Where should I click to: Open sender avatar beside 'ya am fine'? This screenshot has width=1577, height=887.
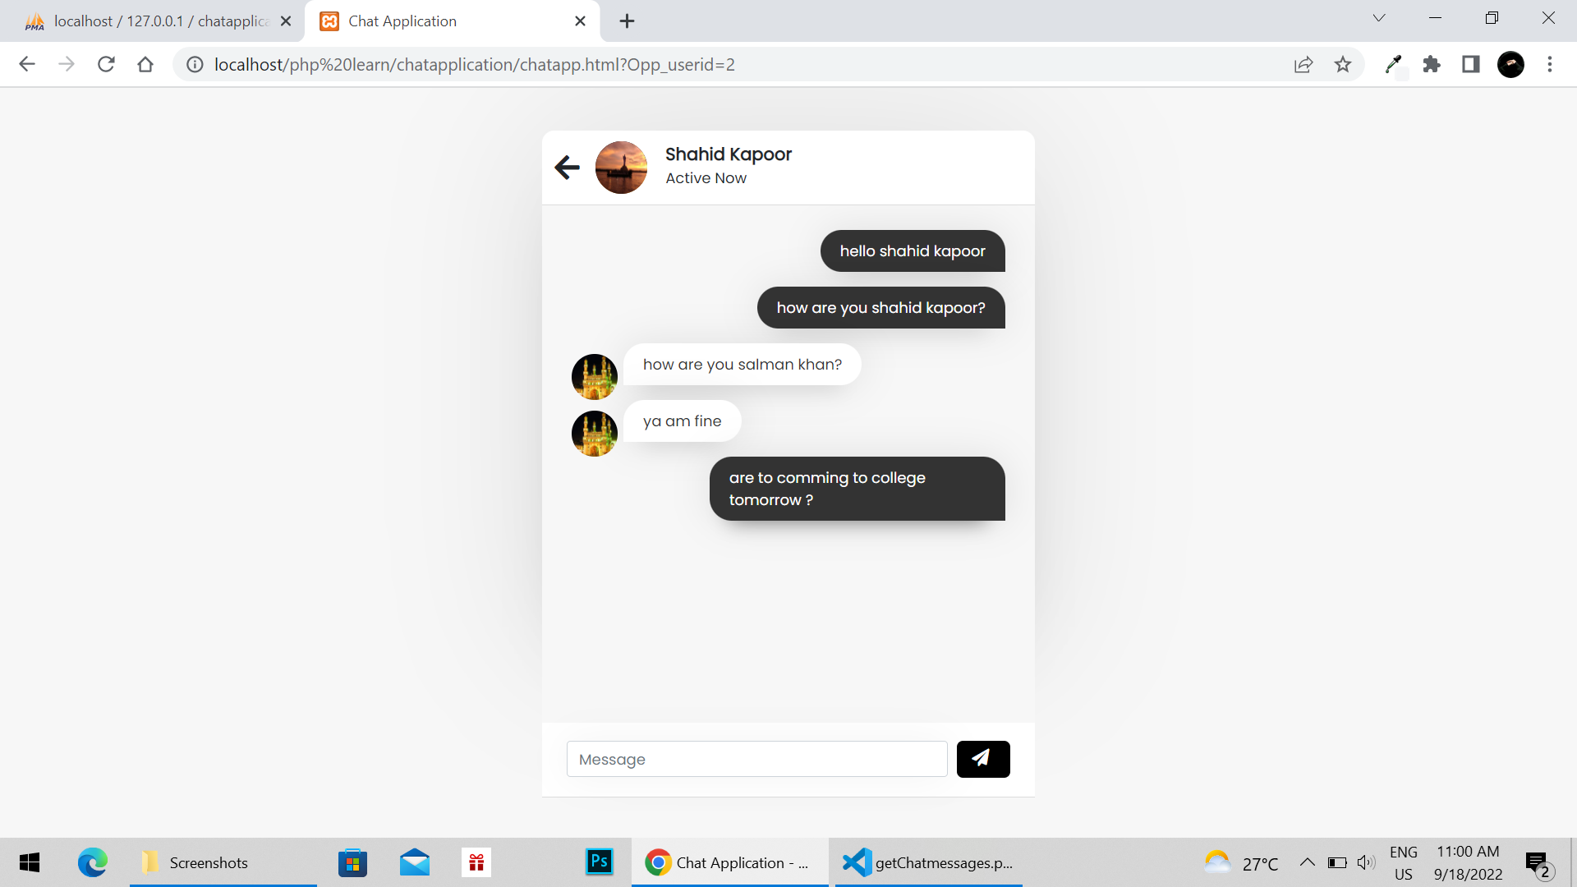tap(595, 434)
